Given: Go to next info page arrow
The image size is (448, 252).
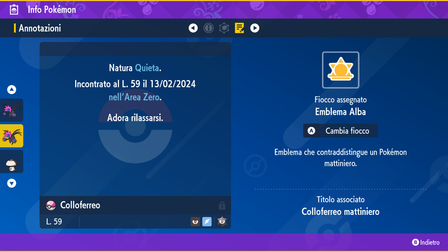Looking at the screenshot, I should tap(255, 28).
